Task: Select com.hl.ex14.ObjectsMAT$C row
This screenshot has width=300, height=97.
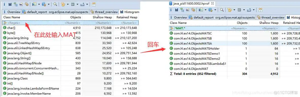Action: tap(235, 33)
